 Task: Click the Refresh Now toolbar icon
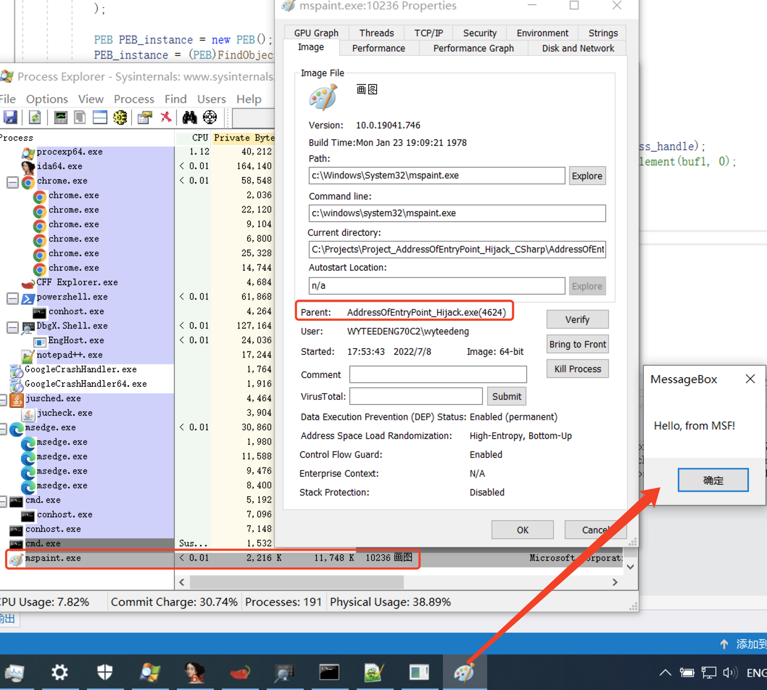35,117
